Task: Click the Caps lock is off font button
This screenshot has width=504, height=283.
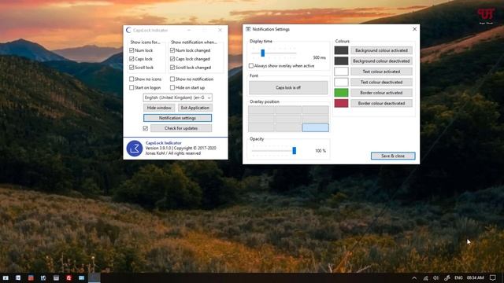Action: click(x=288, y=87)
